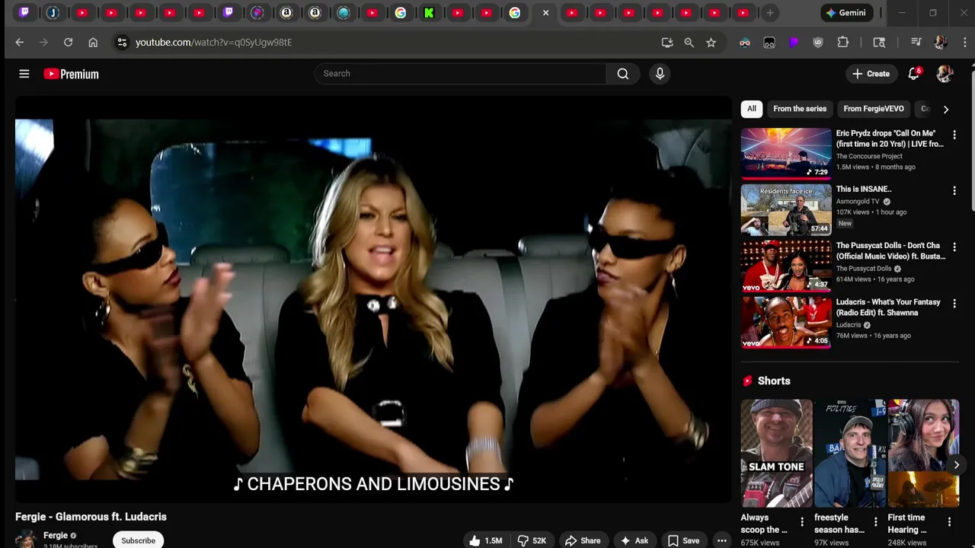This screenshot has height=548, width=975.
Task: Click the page vertical scrollbar
Action: click(x=972, y=141)
